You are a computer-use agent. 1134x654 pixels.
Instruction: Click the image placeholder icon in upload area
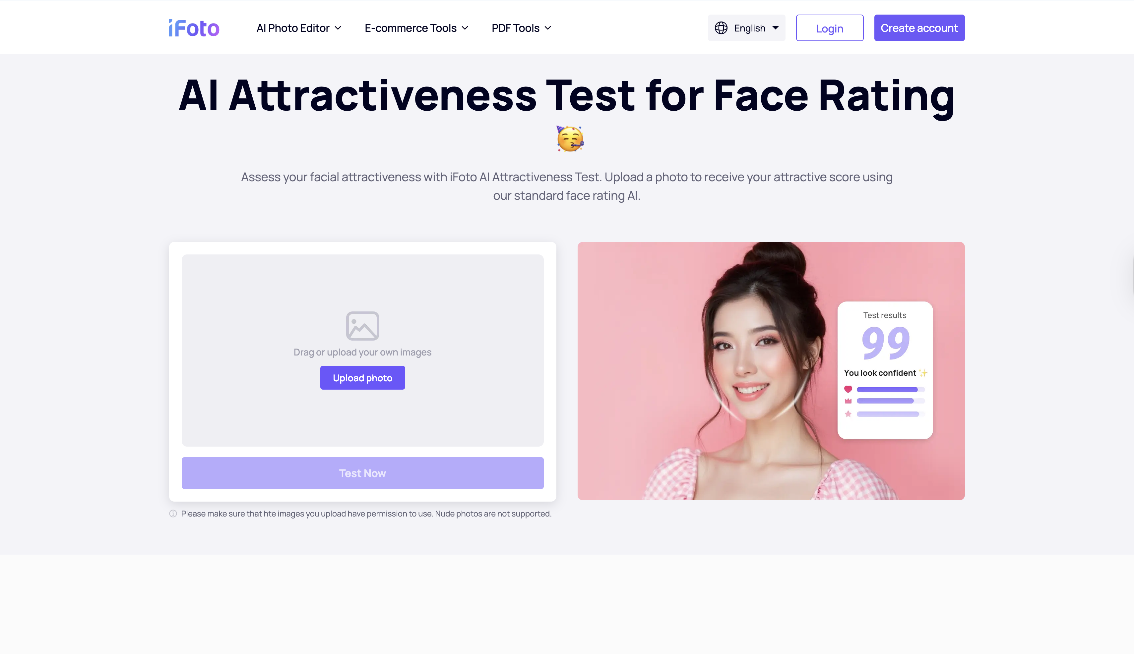[x=362, y=325]
